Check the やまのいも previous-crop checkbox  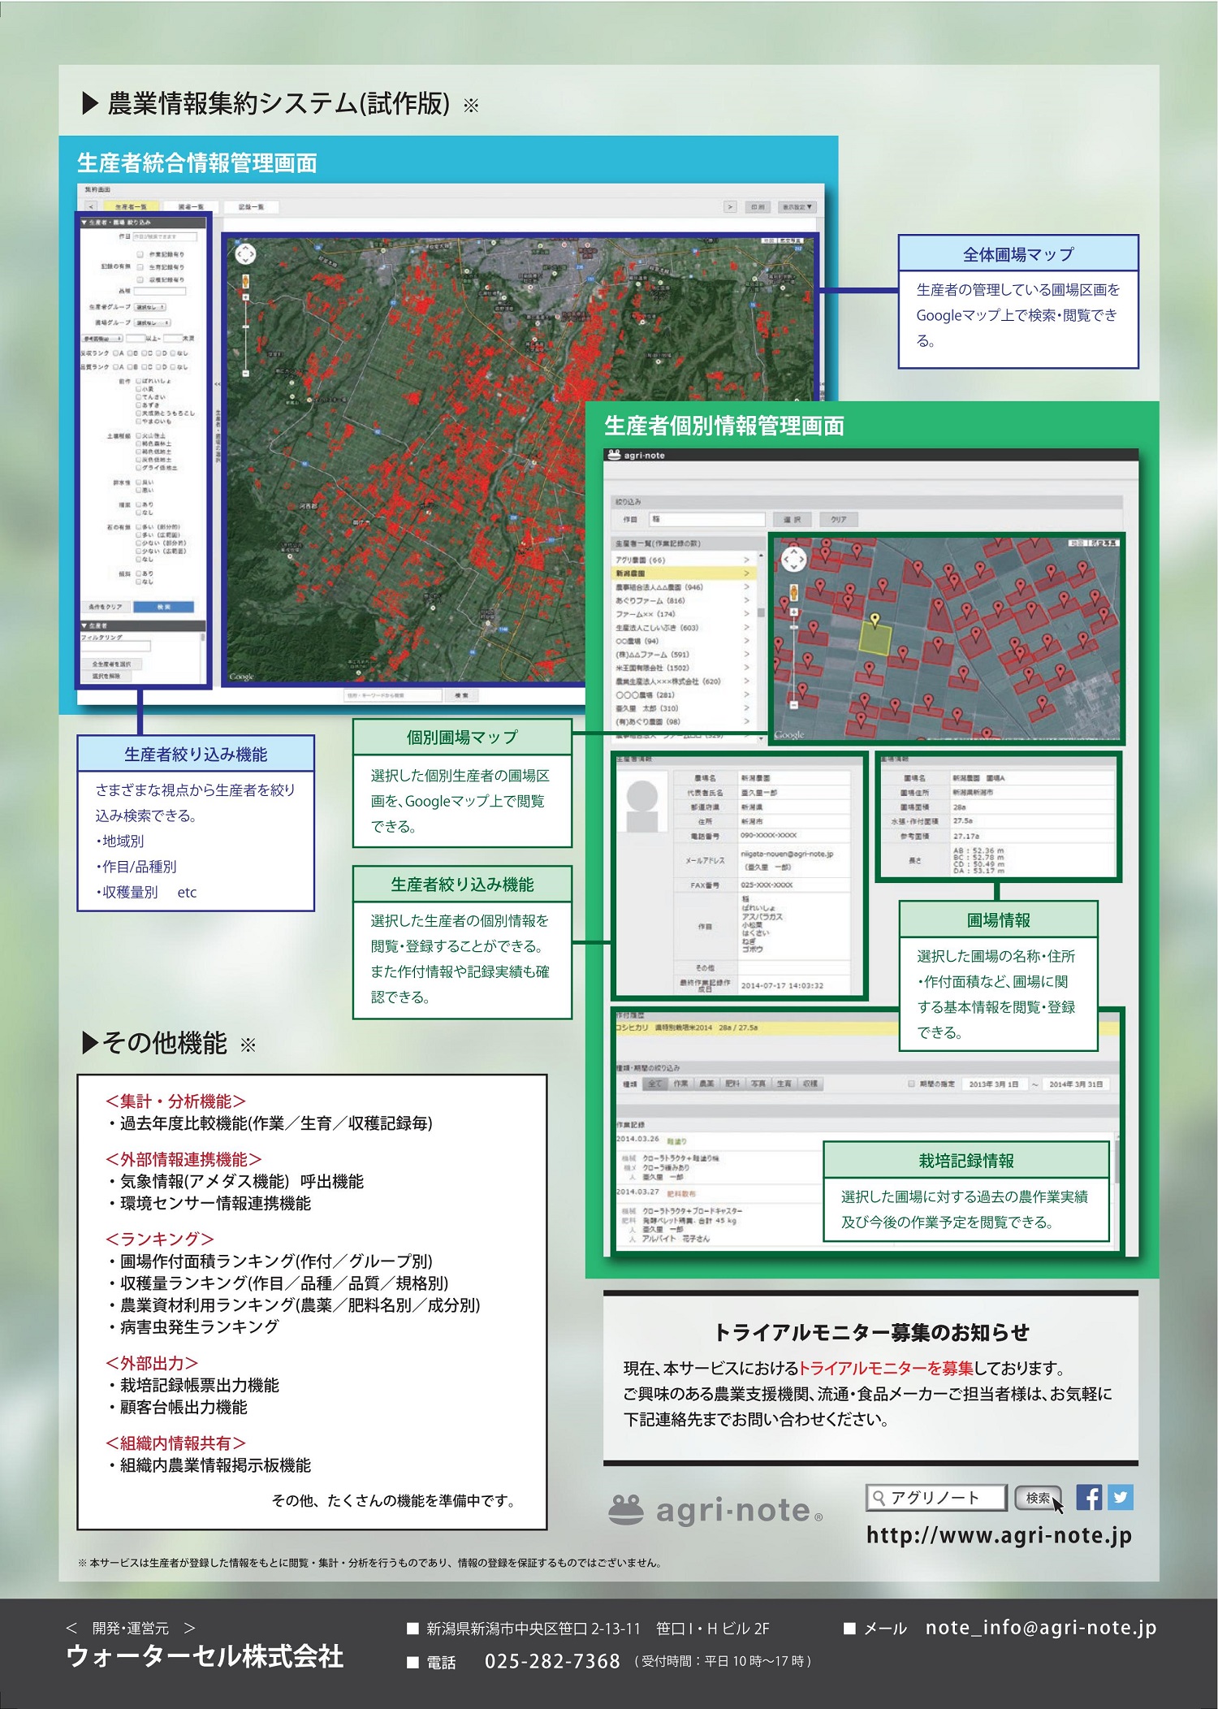(139, 422)
